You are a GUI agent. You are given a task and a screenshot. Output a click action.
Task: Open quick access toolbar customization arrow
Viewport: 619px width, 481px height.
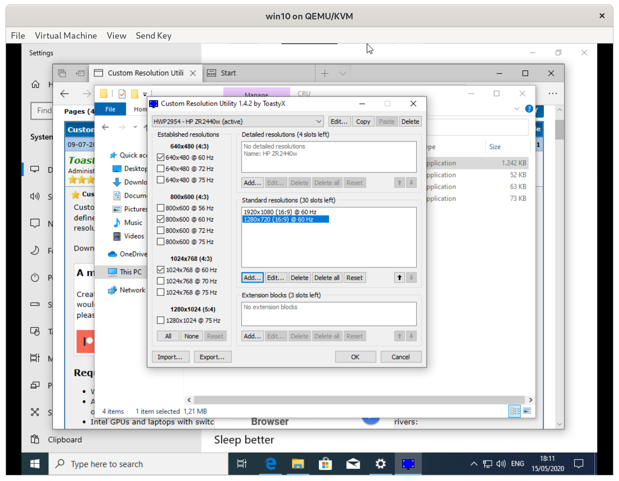pyautogui.click(x=145, y=94)
